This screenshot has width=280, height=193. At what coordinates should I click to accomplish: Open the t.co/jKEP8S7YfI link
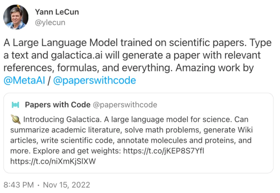pos(164,151)
